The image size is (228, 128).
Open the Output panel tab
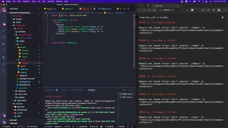(x=64, y=90)
